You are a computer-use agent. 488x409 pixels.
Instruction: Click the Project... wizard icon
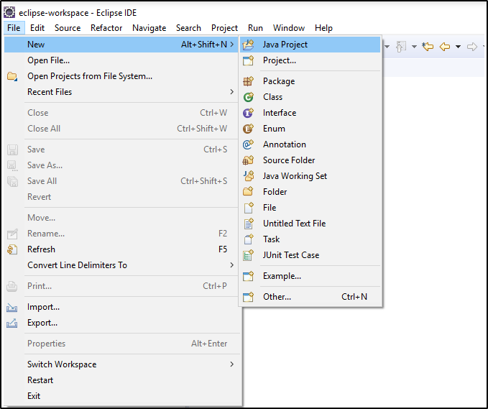[248, 60]
